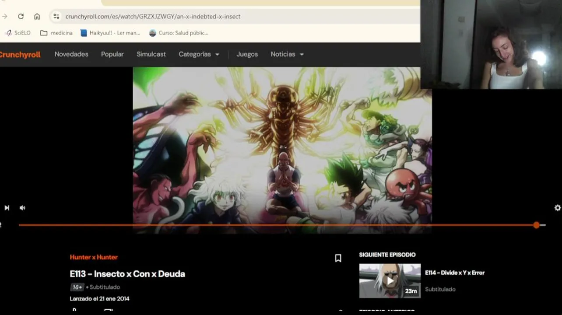Open the Hunter x Hunter series link
The image size is (562, 315).
[x=94, y=257]
